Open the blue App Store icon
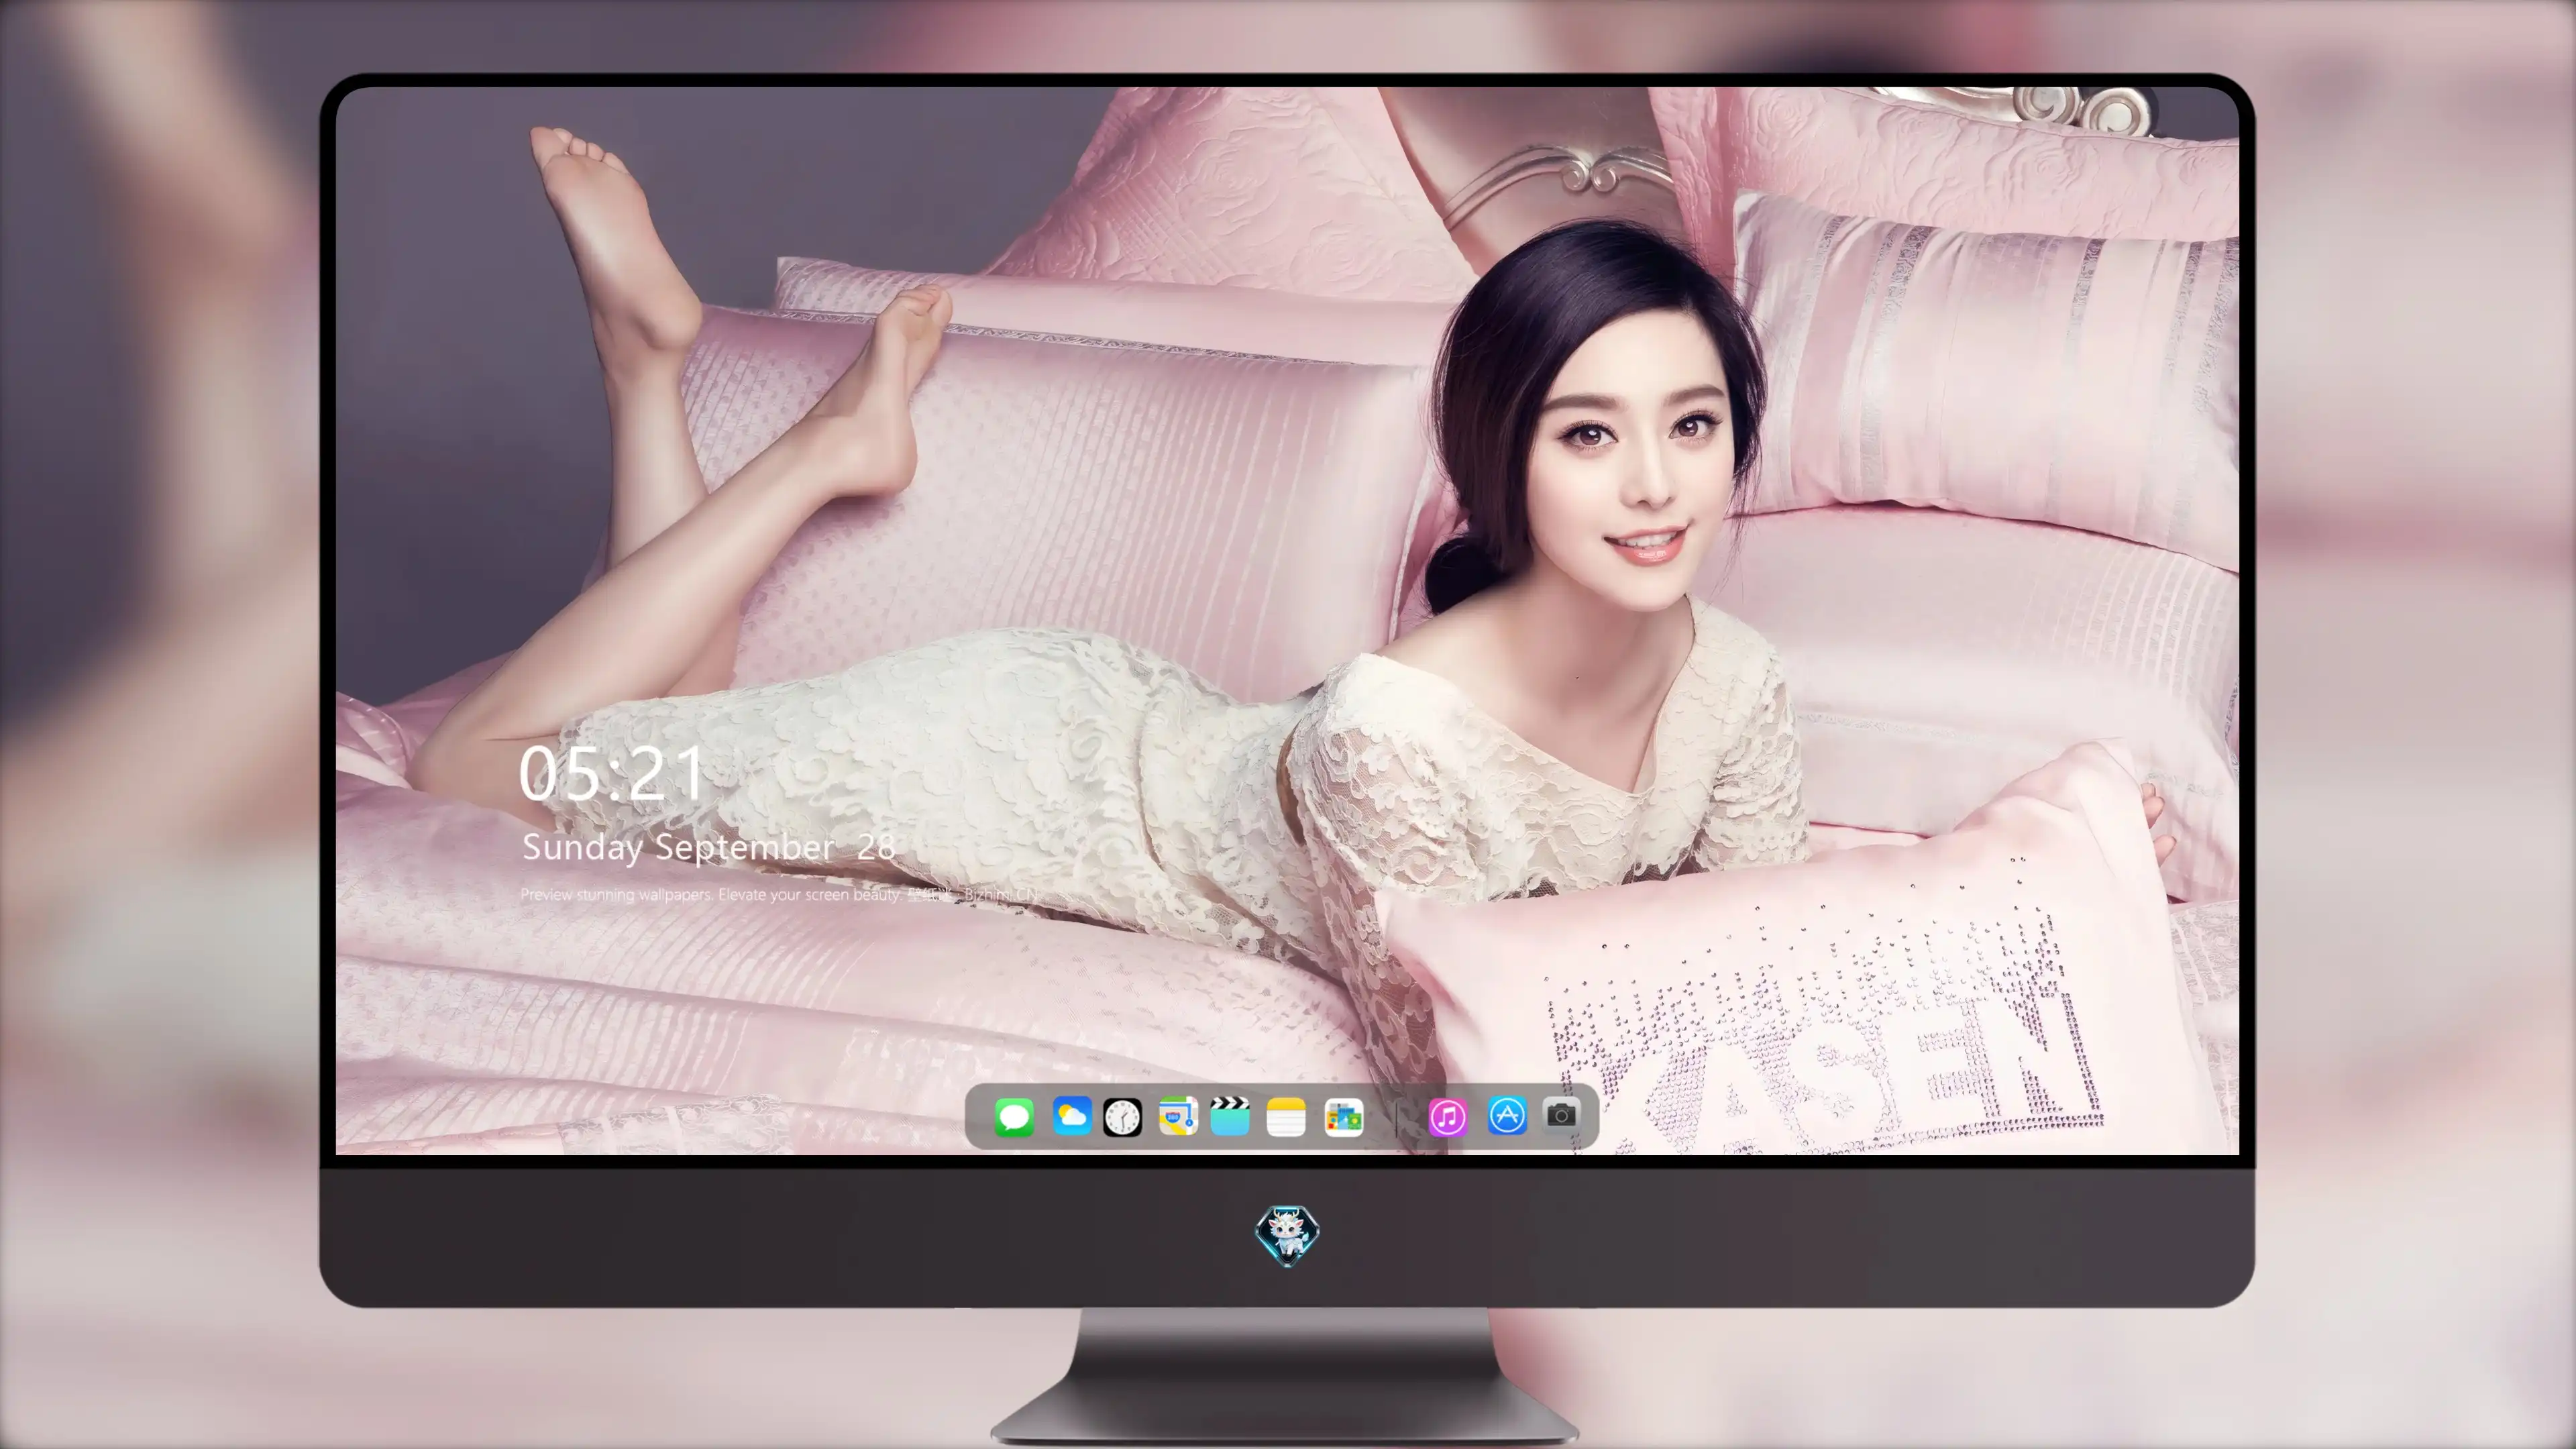2576x1449 pixels. coord(1507,1115)
